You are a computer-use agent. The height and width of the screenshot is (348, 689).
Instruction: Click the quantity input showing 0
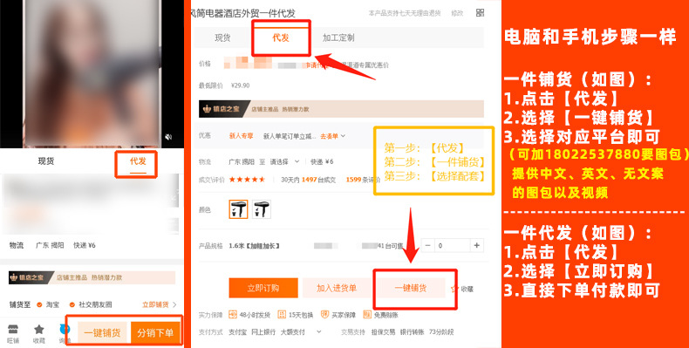pos(452,246)
